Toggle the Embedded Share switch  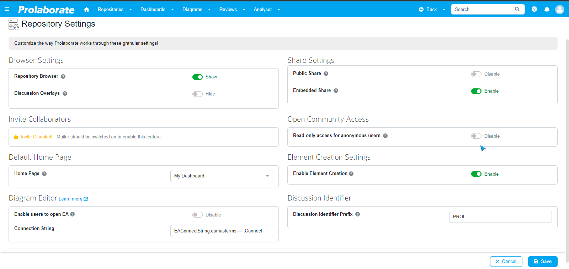tap(476, 91)
